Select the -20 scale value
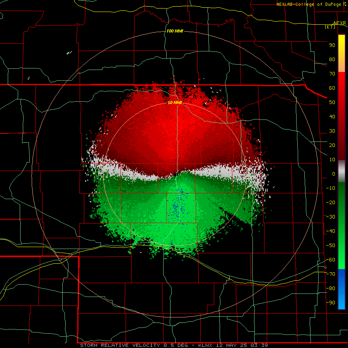Viewport: 348px width, 348px height. pos(331,203)
